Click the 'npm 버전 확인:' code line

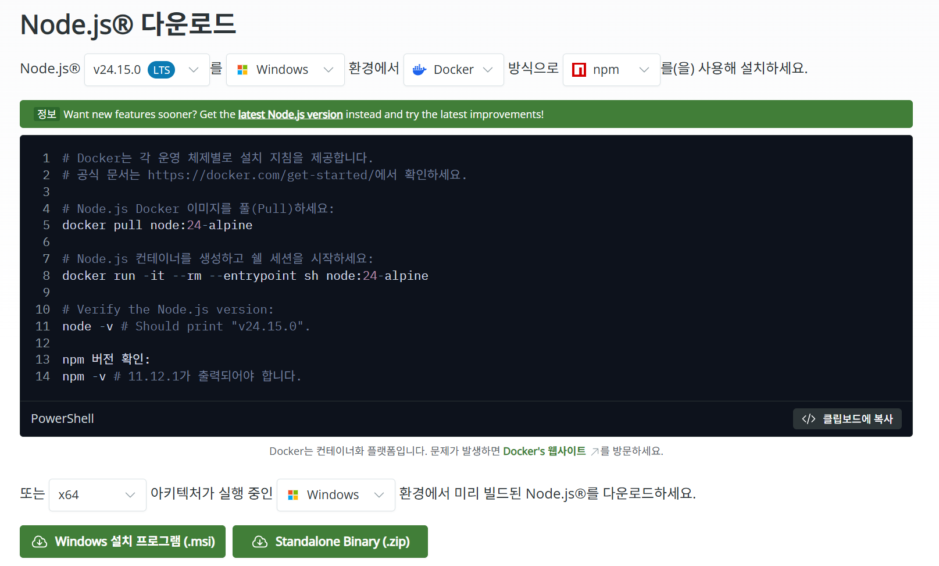pyautogui.click(x=106, y=359)
